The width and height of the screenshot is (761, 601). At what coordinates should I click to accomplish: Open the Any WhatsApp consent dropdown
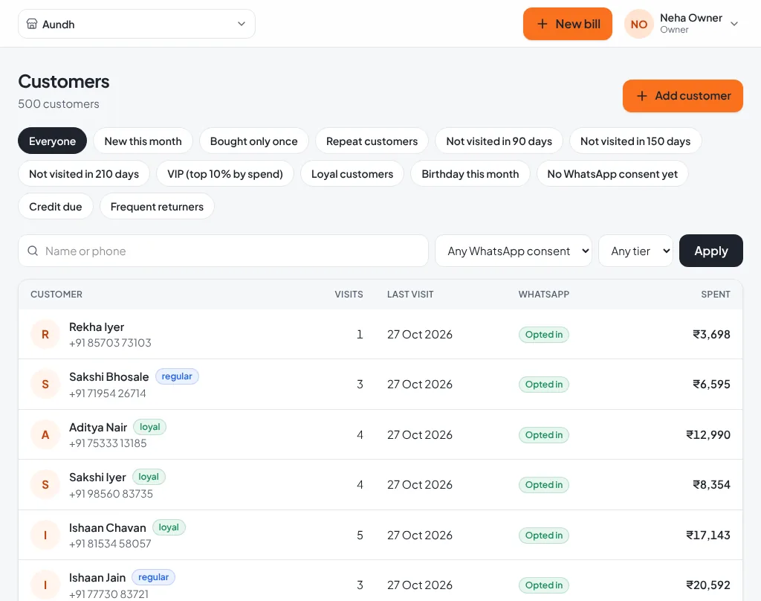pos(514,251)
